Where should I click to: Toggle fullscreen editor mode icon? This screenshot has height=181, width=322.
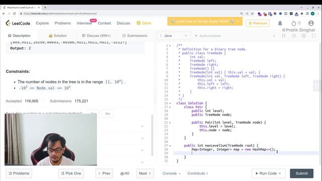314,36
